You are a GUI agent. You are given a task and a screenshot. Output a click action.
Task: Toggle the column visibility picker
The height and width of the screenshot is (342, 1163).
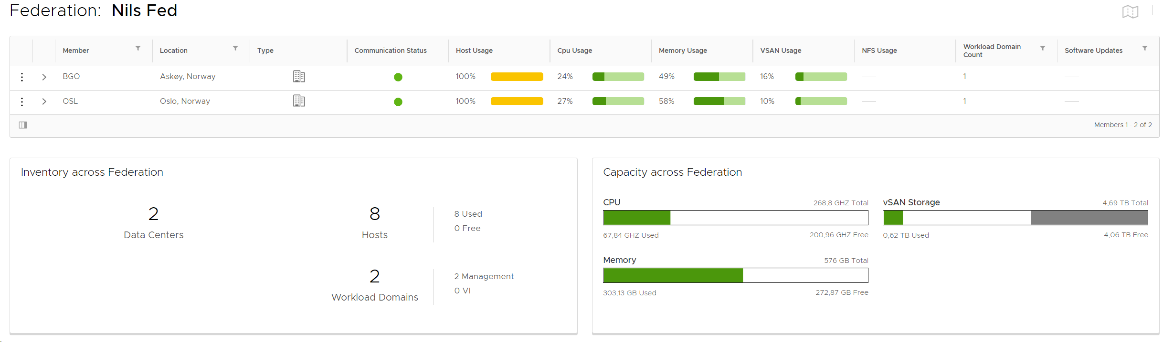[23, 125]
